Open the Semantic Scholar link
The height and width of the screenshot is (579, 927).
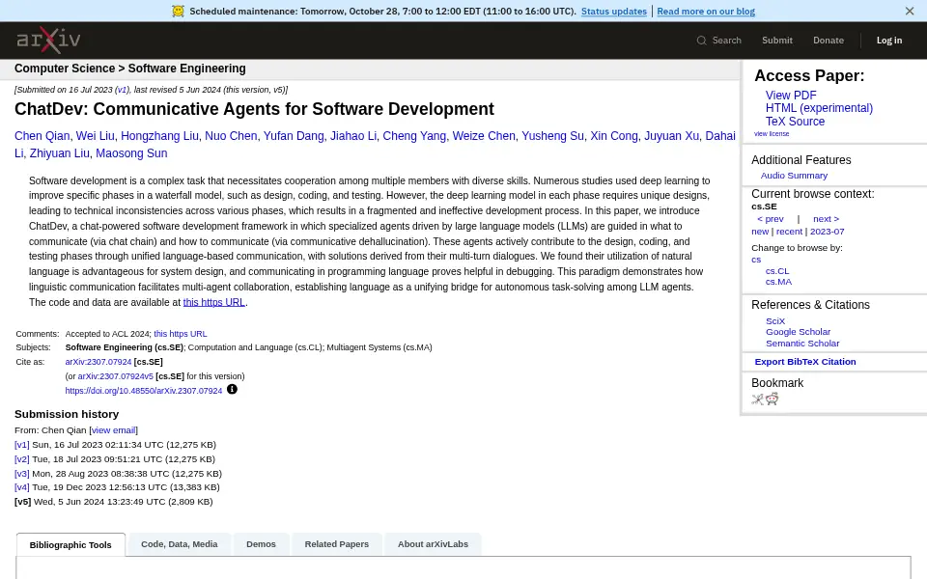click(802, 344)
